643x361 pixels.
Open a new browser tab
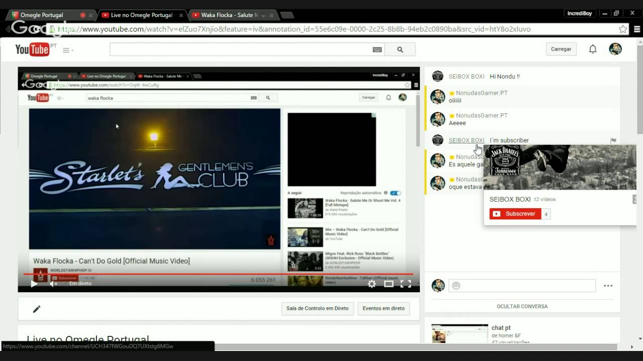coord(287,15)
